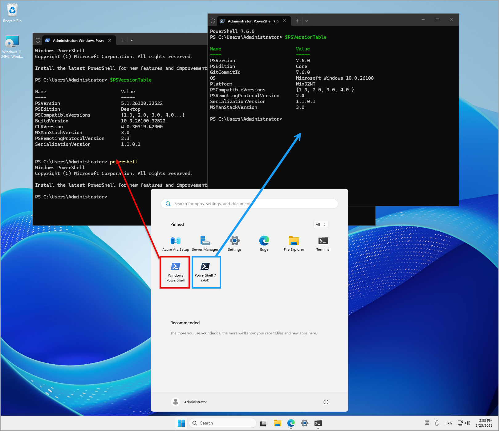Click PSRemotingProtocolVersion value 2.3
Screen dimensions: 499x431
point(125,138)
